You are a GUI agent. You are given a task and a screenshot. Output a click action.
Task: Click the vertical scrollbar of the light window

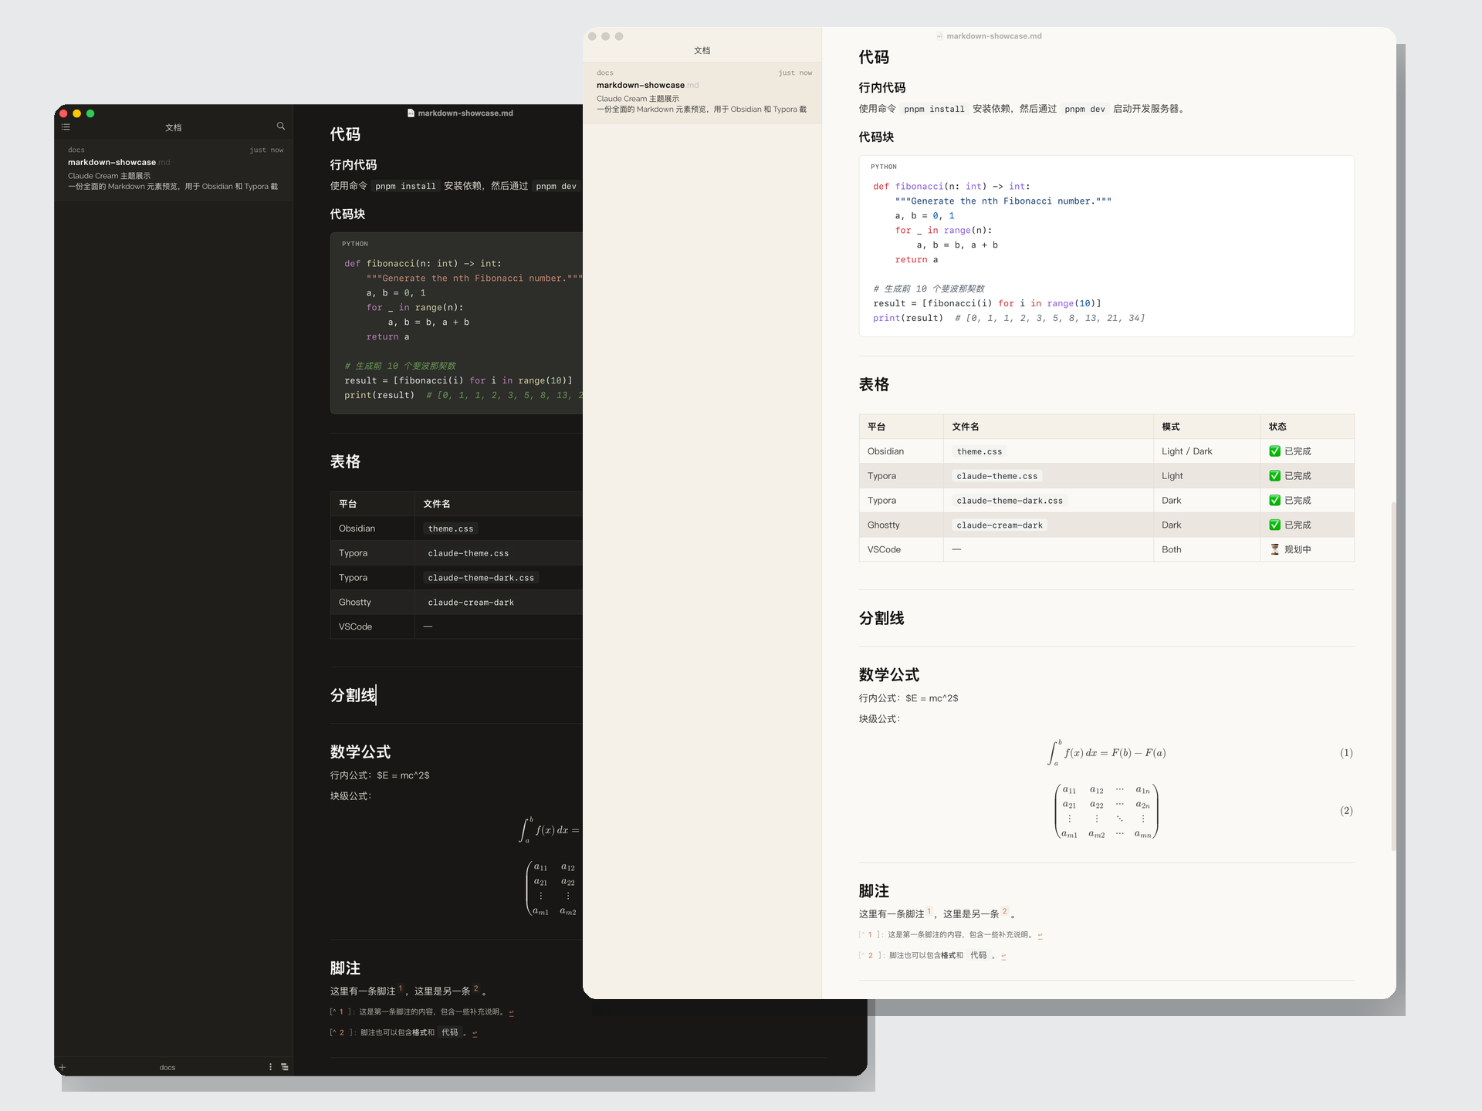pyautogui.click(x=1393, y=676)
